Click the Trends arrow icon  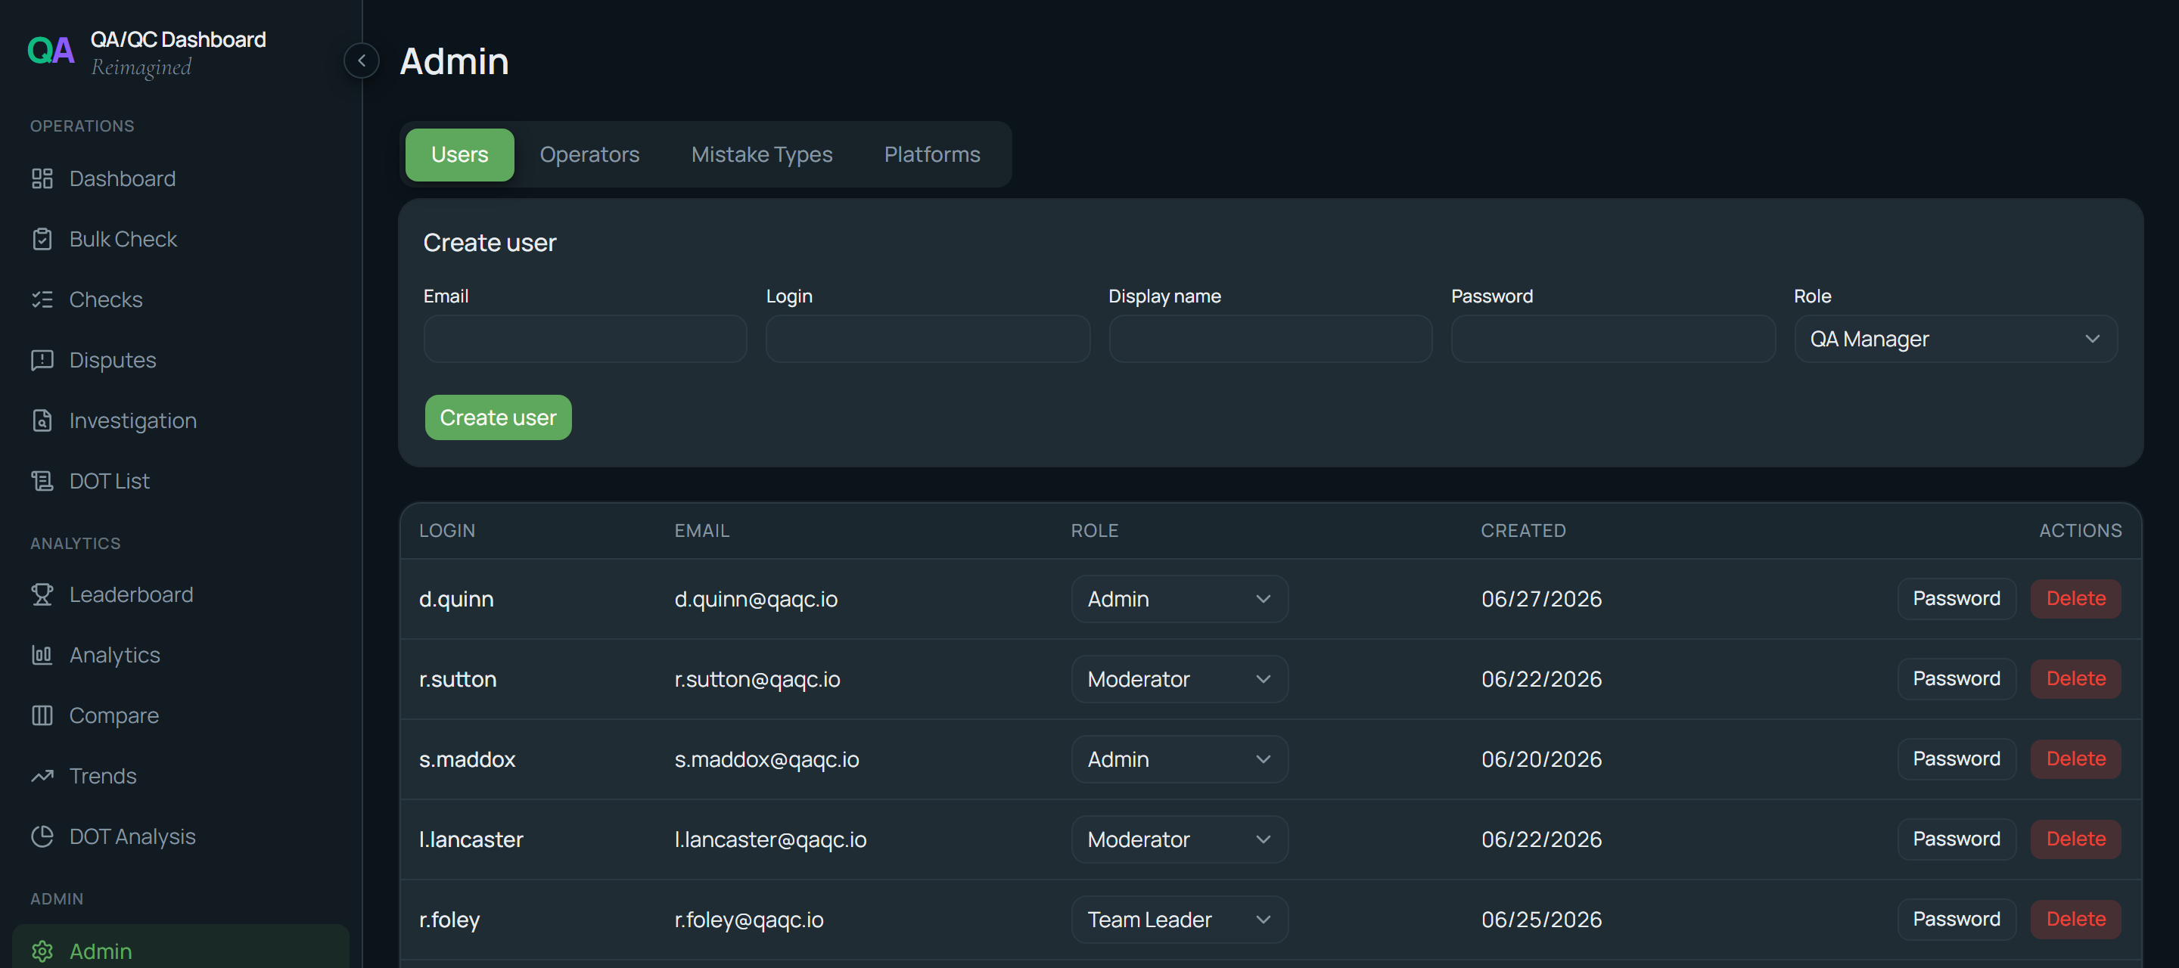(42, 776)
